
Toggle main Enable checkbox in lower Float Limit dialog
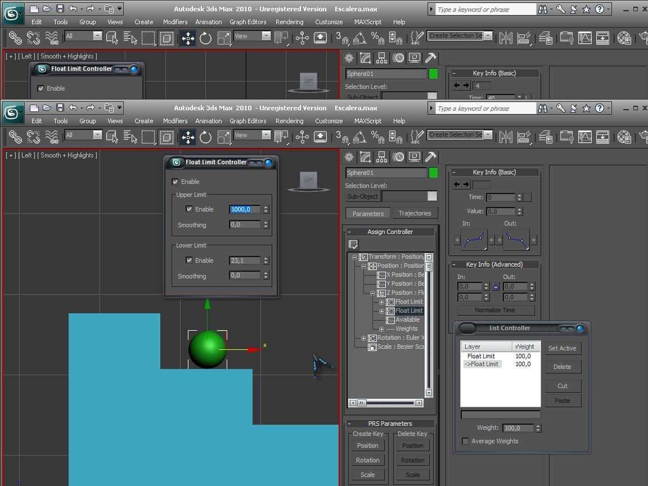tap(175, 182)
